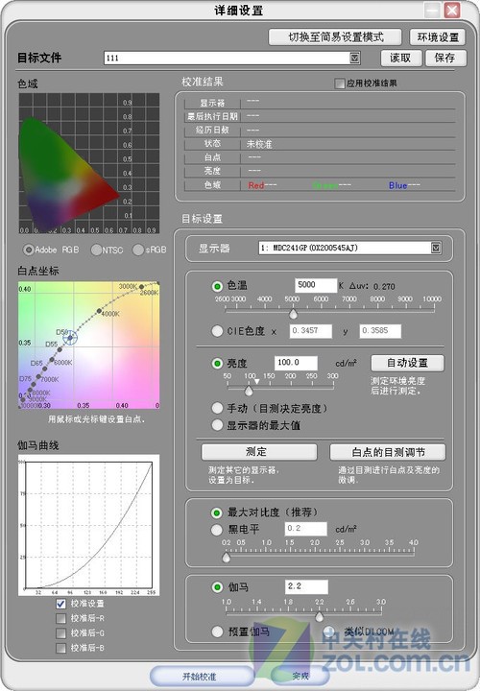
Task: Save target file with 保存 button
Action: pos(445,58)
